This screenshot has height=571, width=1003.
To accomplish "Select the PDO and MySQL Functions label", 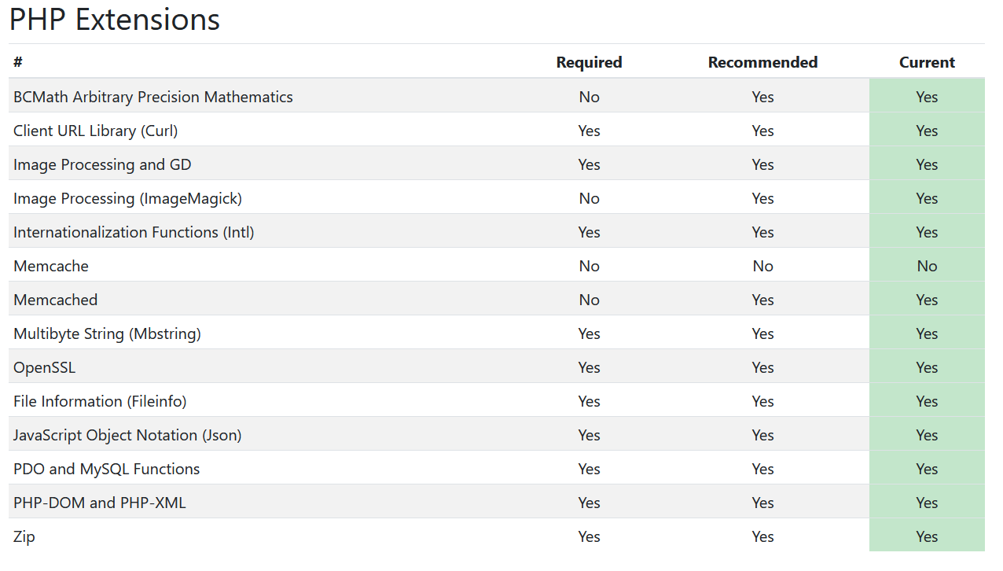I will [x=107, y=469].
